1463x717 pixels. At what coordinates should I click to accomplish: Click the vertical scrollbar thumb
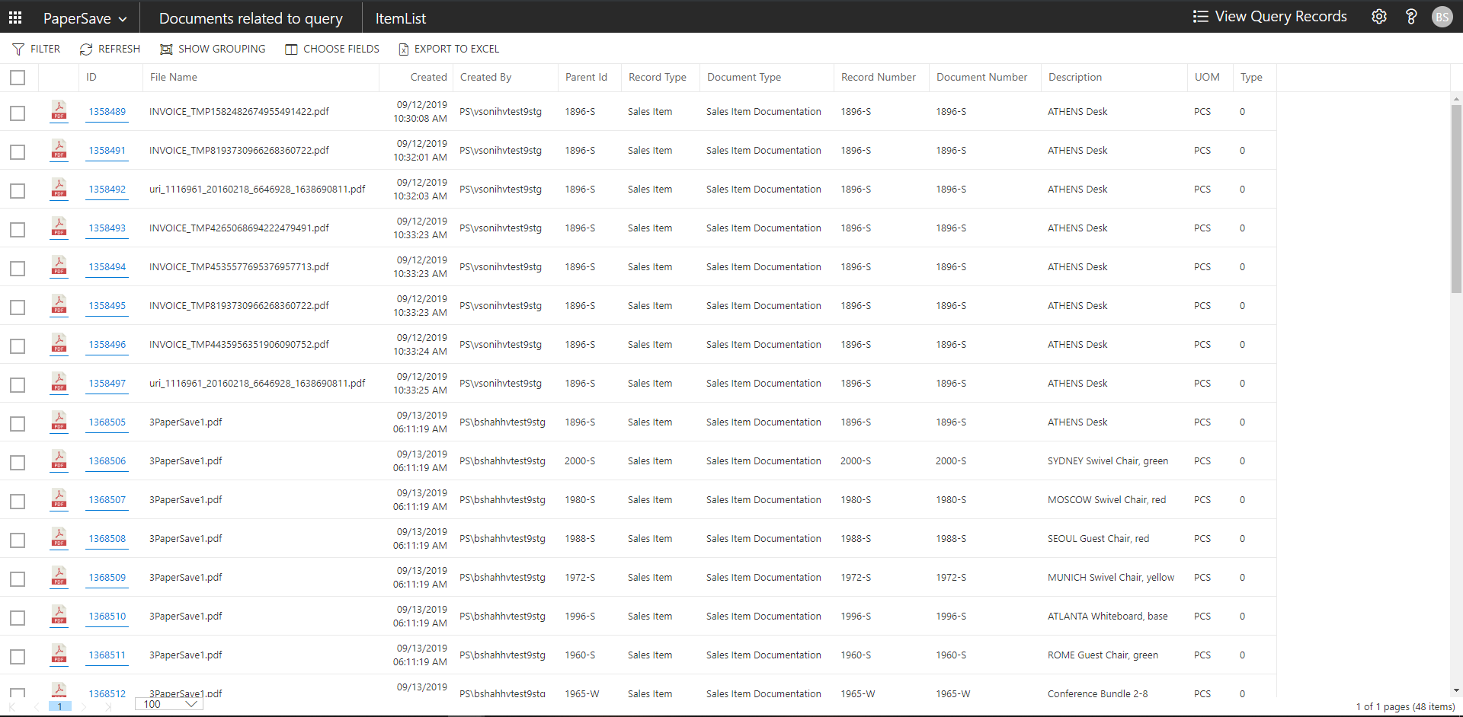(1456, 198)
